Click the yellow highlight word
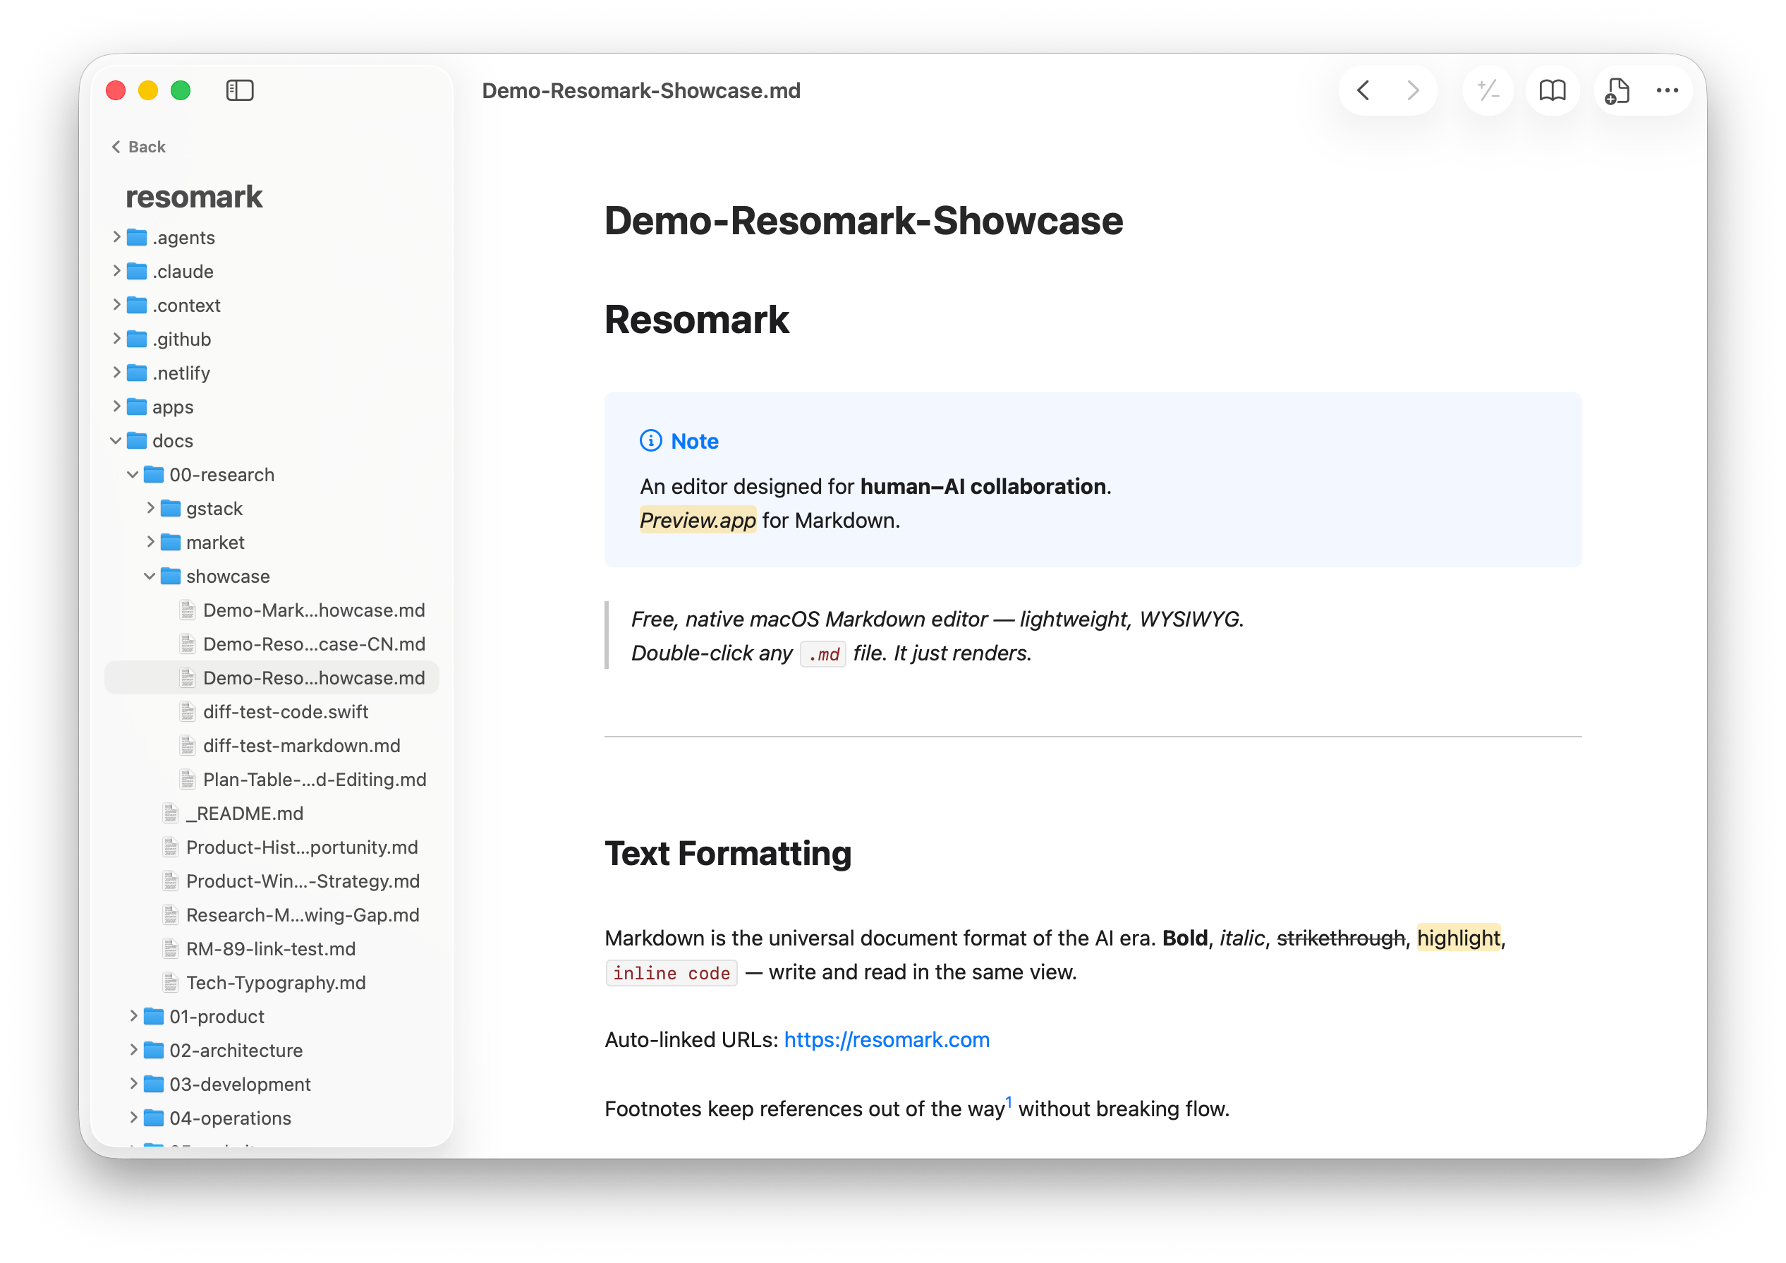 click(x=1458, y=938)
